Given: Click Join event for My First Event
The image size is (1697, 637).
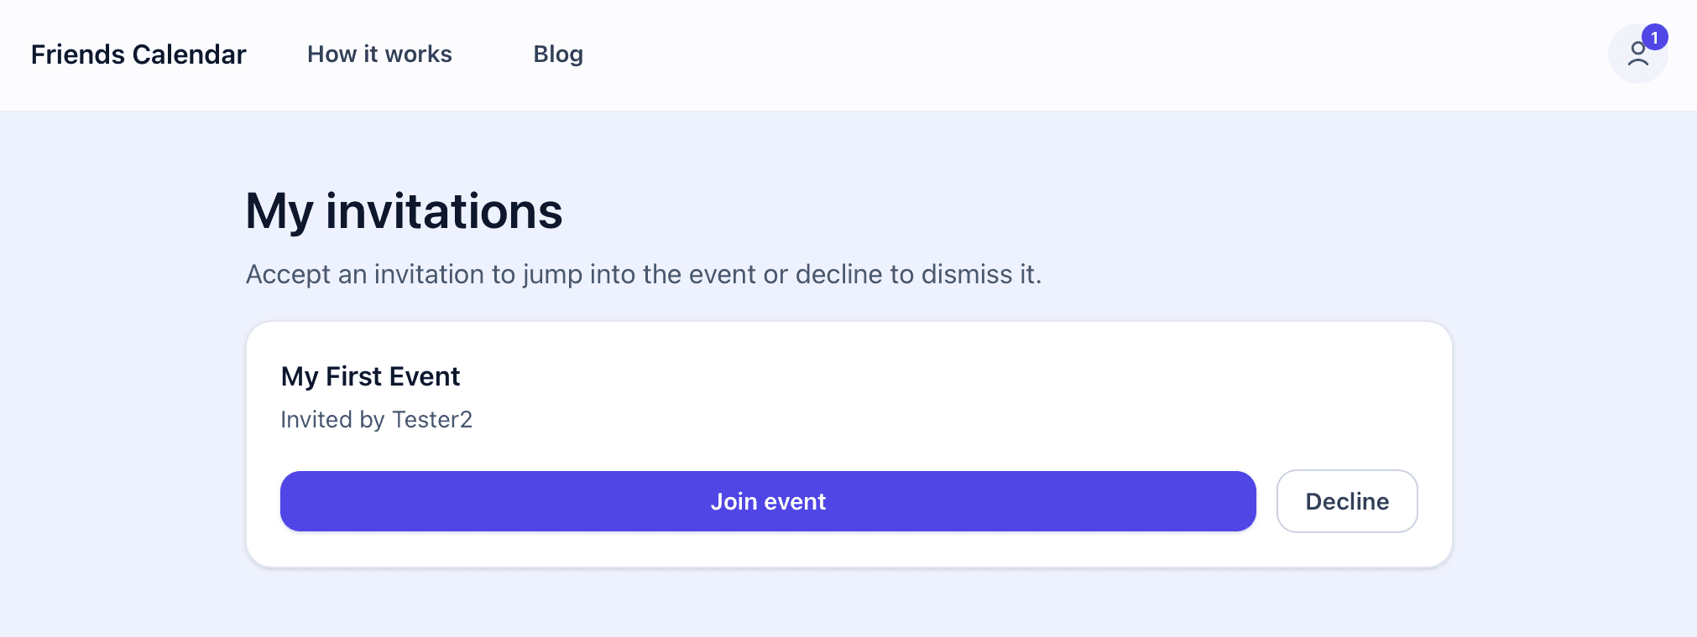Looking at the screenshot, I should pyautogui.click(x=767, y=500).
